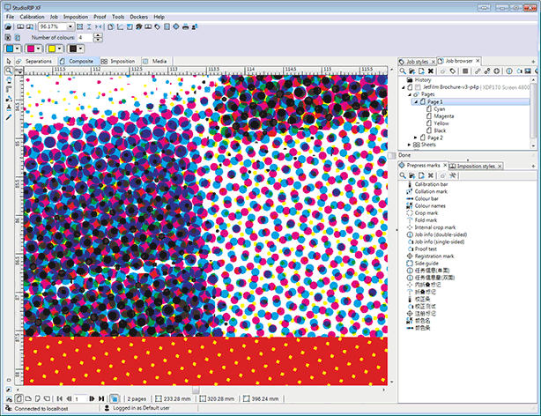Open the zoom percentage dropdown
541x416 pixels.
click(70, 26)
